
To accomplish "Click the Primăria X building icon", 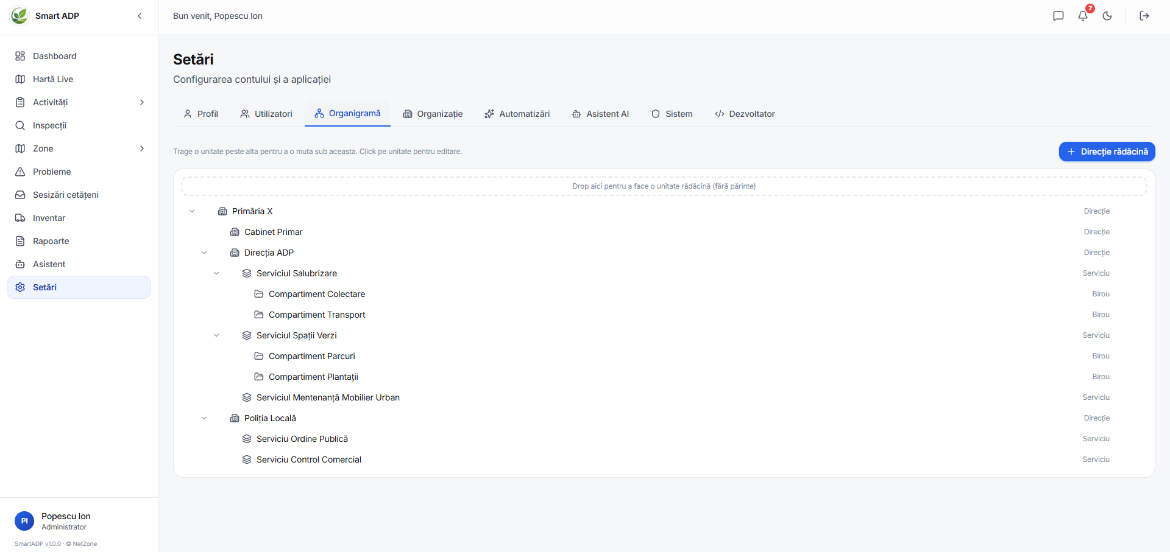I will (x=222, y=211).
